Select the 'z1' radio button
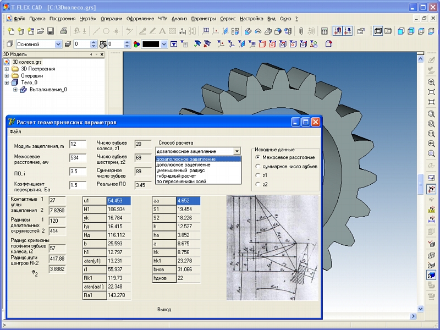This screenshot has height=330, width=440. coord(257,175)
